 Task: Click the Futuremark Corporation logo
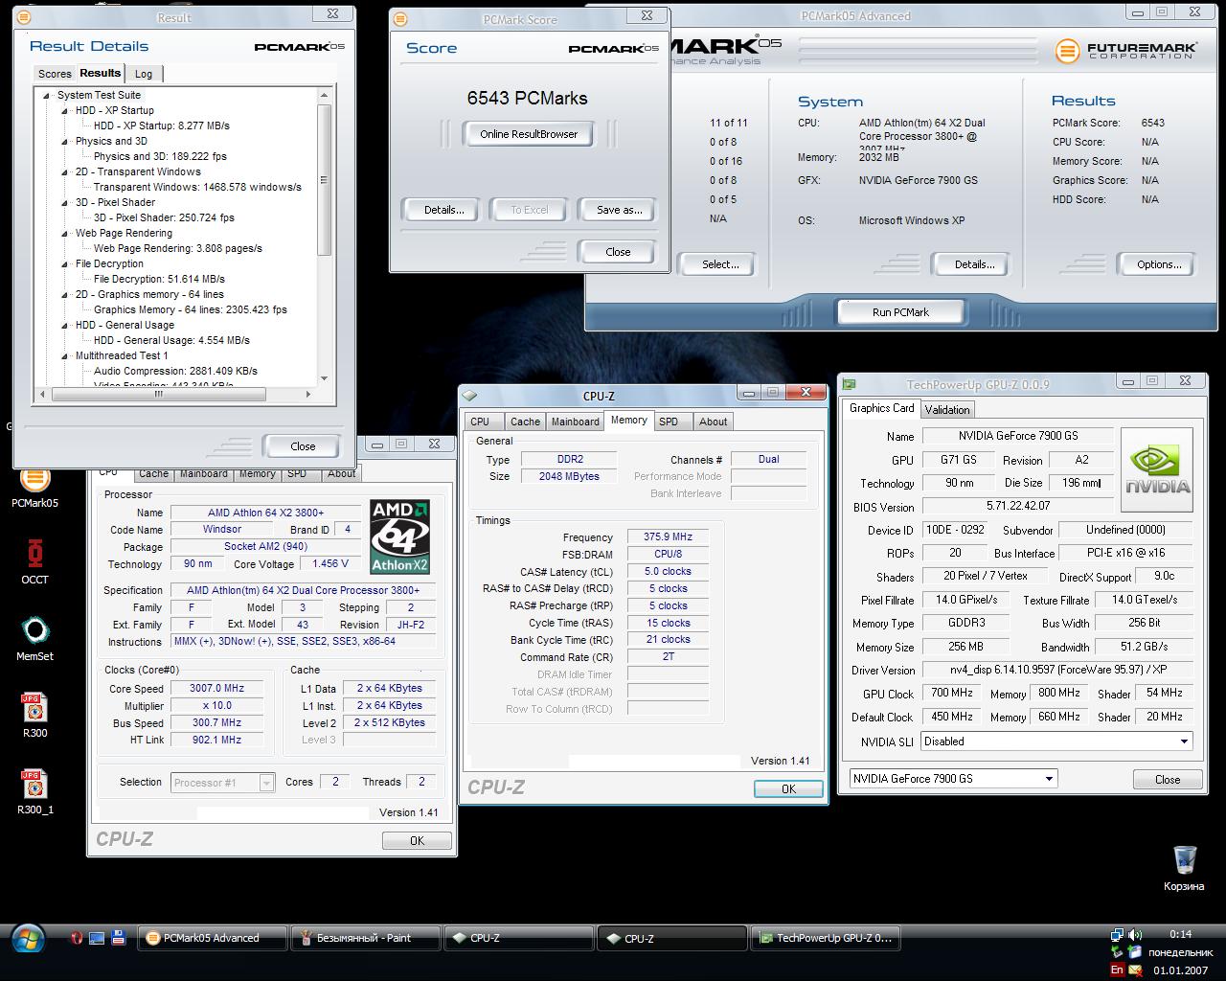1126,51
